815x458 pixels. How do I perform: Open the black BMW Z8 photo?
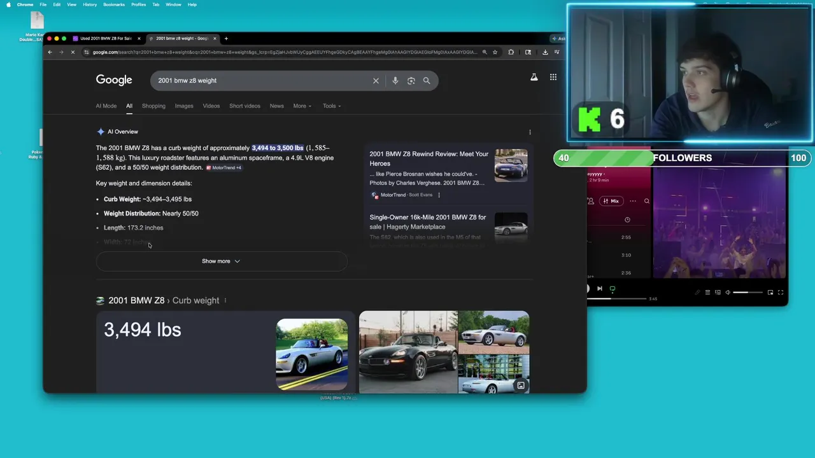(x=408, y=352)
